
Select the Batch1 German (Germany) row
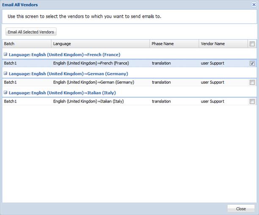[x=129, y=82]
